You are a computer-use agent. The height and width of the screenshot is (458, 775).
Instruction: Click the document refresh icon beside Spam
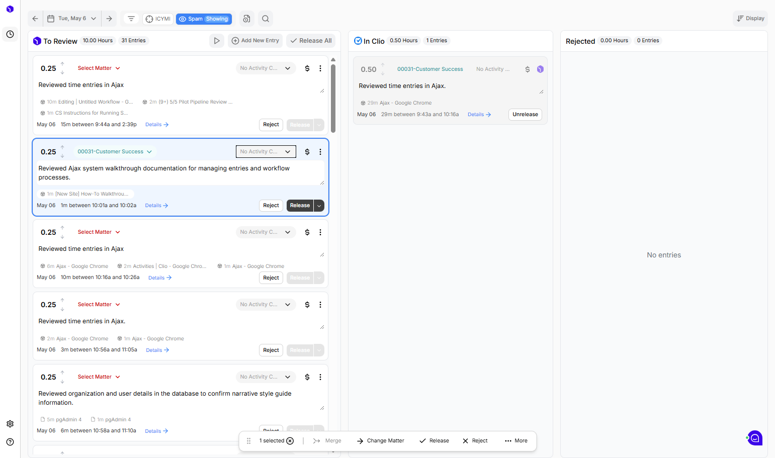click(x=246, y=19)
